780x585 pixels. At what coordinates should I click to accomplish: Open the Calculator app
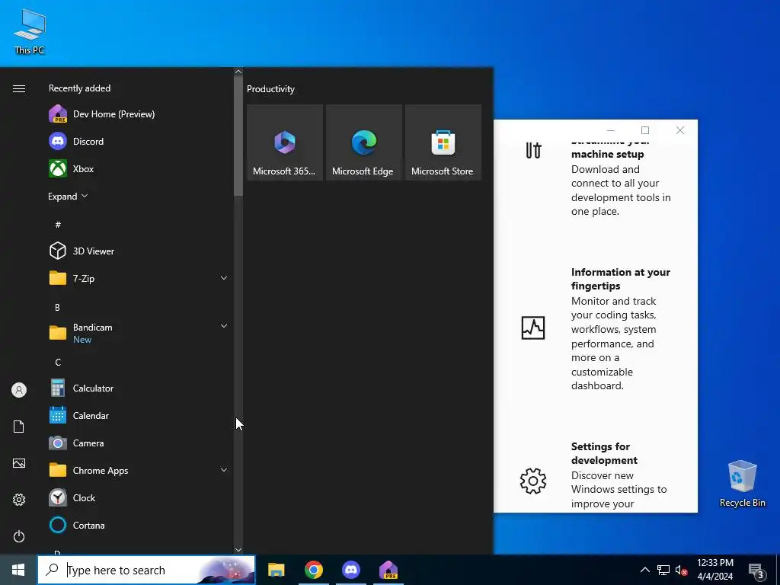[x=140, y=388]
